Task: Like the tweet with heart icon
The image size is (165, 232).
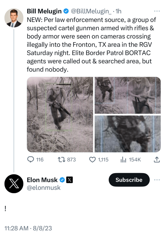Action: point(93,159)
